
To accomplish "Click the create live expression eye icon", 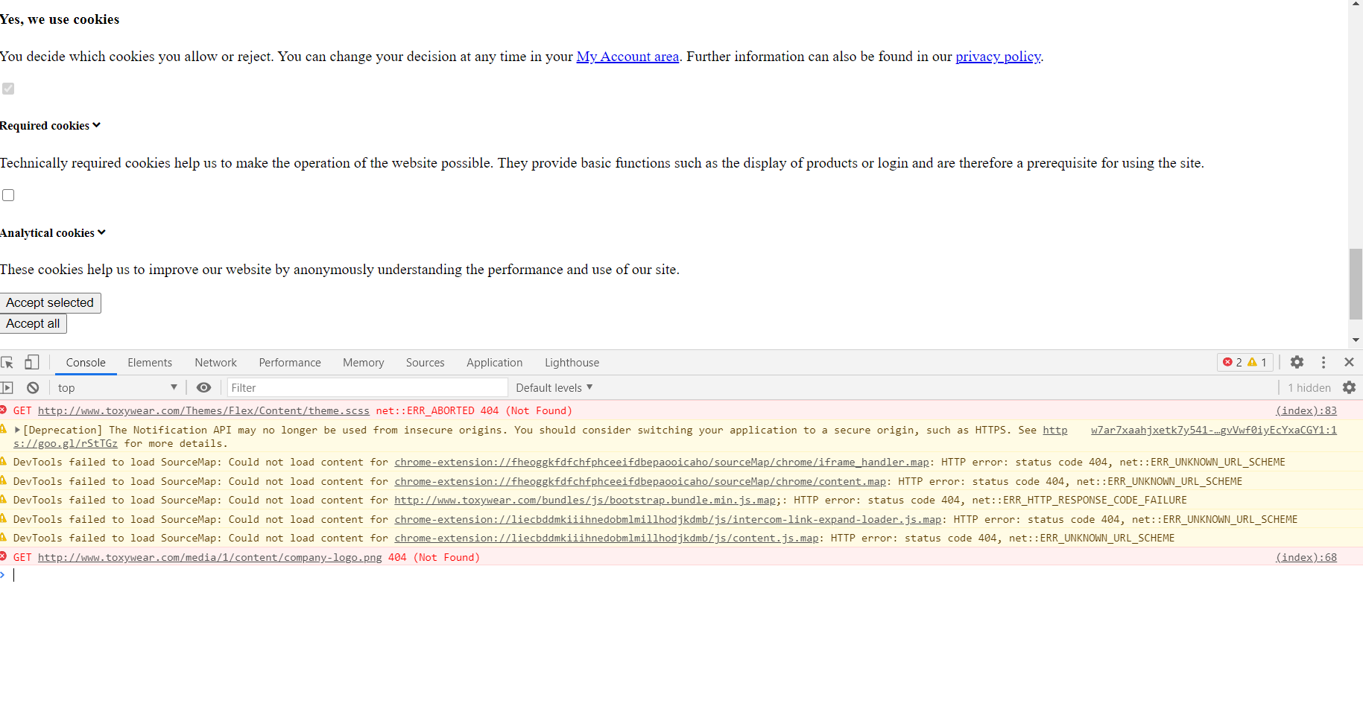I will [x=203, y=387].
